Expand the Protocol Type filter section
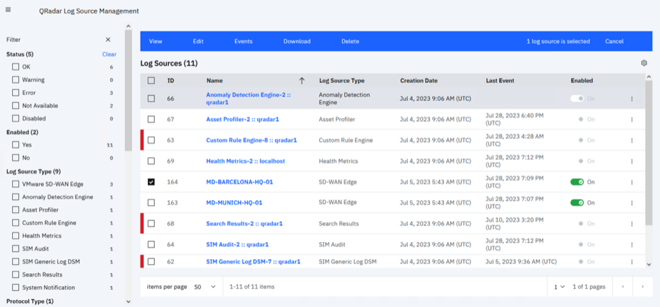 (x=128, y=302)
